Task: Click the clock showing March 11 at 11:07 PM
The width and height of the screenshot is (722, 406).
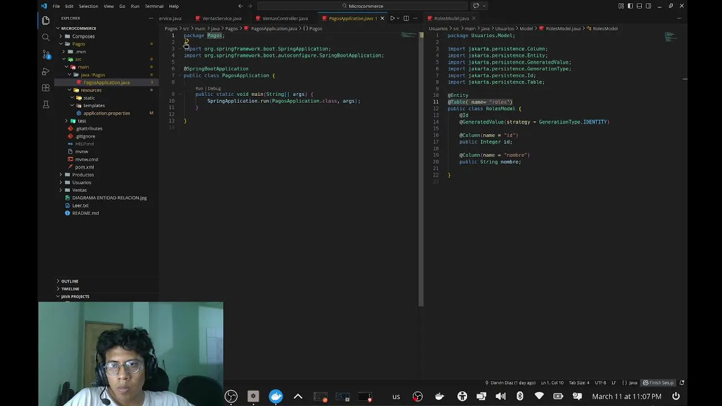Action: [627, 396]
